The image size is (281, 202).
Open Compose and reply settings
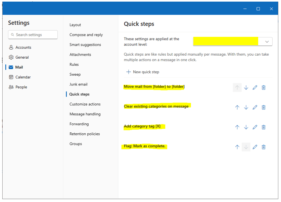pos(86,35)
